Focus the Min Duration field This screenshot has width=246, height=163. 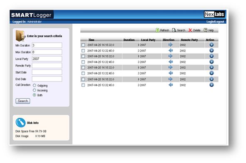tap(47, 45)
